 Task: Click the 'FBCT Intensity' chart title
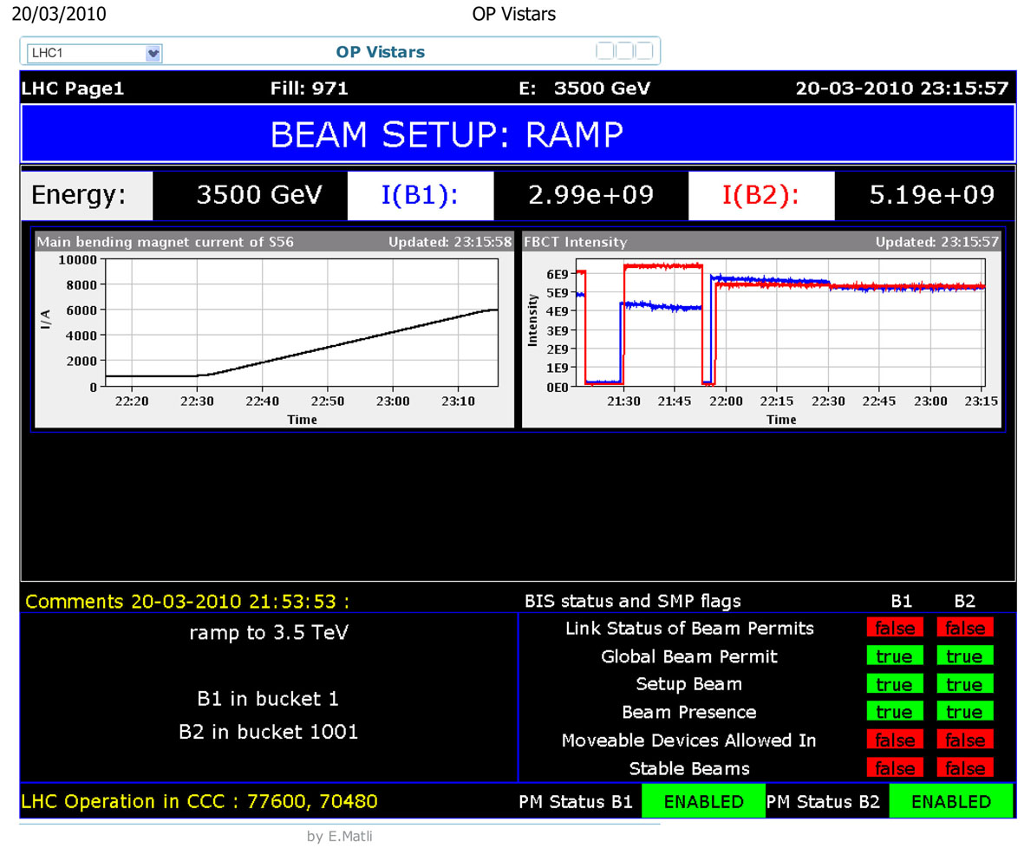coord(576,242)
